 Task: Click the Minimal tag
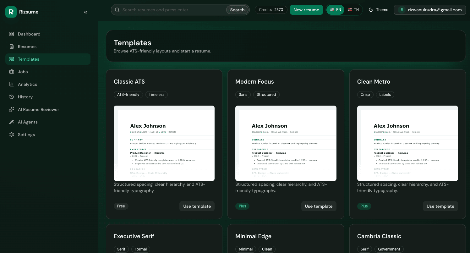[246, 249]
